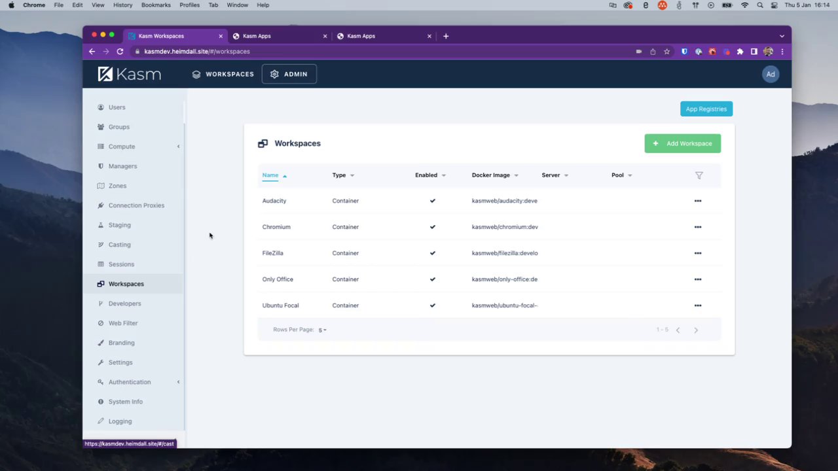The width and height of the screenshot is (838, 471).
Task: Switch to first Kasm Apps tab
Action: (280, 36)
